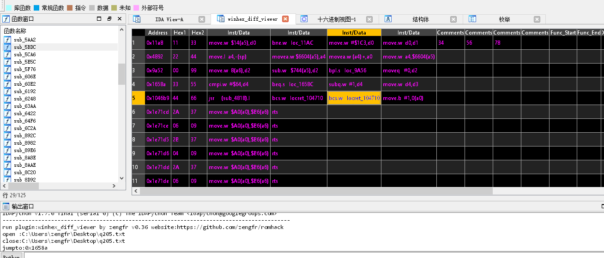Viewport: 604px width, 258px height.
Task: Click the Func_Start column header
Action: [x=563, y=33]
